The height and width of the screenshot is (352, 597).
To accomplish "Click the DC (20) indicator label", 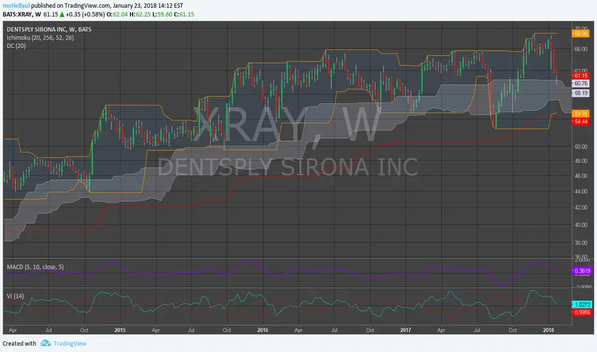I will 17,46.
